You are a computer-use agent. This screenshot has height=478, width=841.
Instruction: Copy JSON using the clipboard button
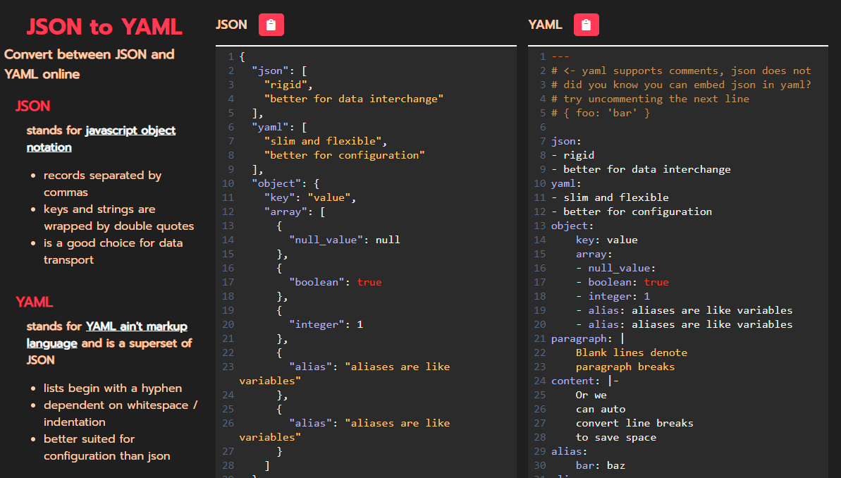[271, 25]
